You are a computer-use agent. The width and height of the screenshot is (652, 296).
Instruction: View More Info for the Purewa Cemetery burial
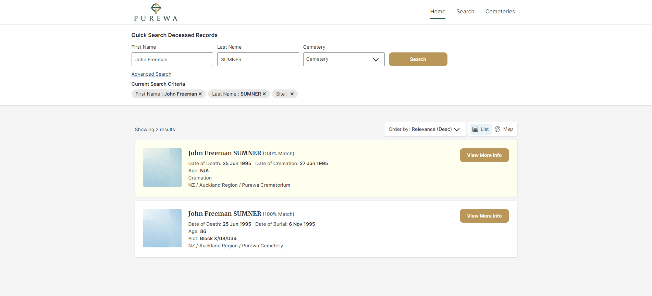(484, 216)
